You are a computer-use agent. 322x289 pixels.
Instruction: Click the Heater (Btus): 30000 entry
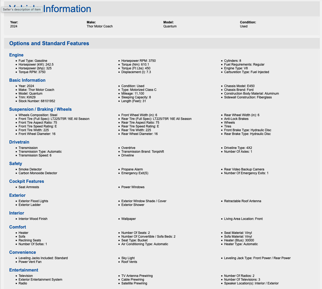click(x=239, y=240)
